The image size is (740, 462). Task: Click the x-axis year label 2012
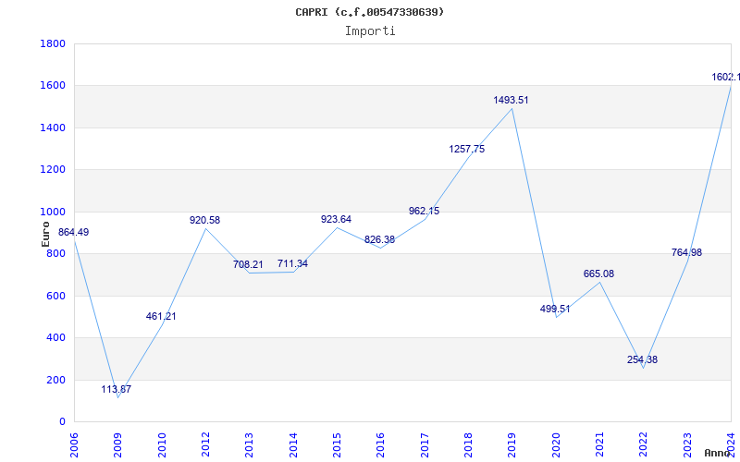coord(205,445)
